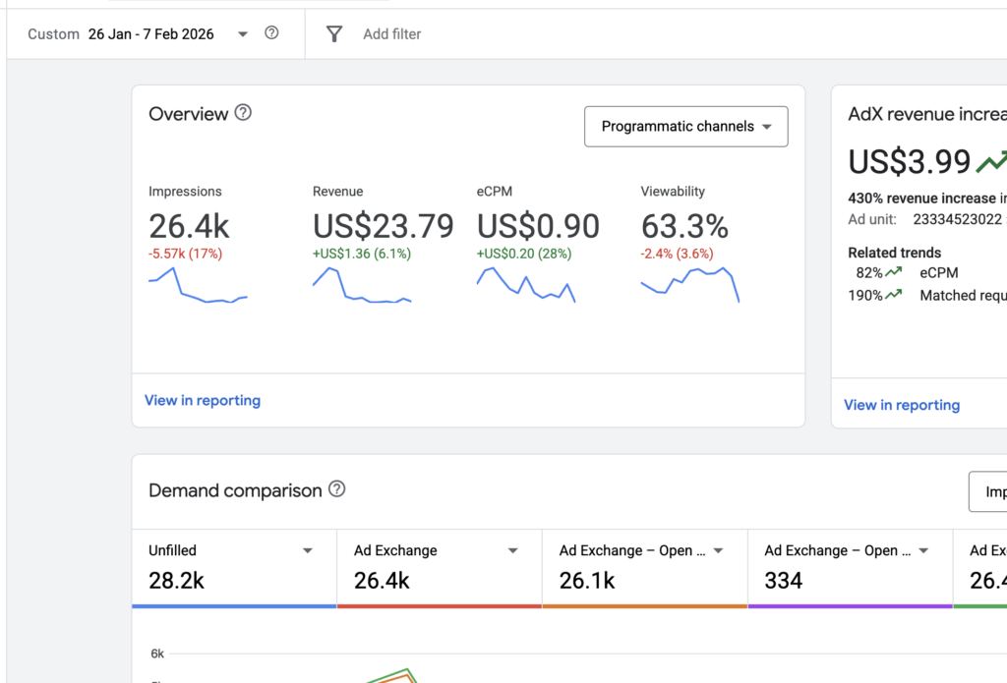Click the Add filter field

[x=391, y=34]
